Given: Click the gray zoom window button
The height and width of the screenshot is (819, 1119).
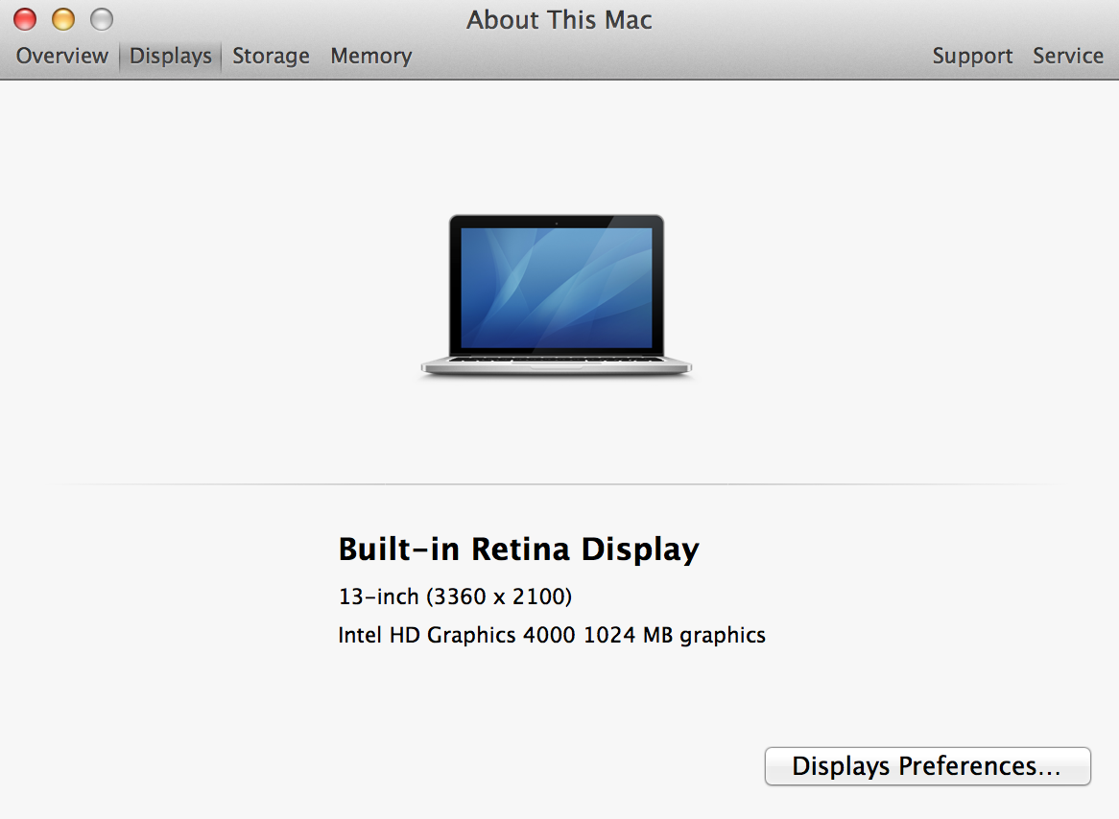Looking at the screenshot, I should (102, 19).
